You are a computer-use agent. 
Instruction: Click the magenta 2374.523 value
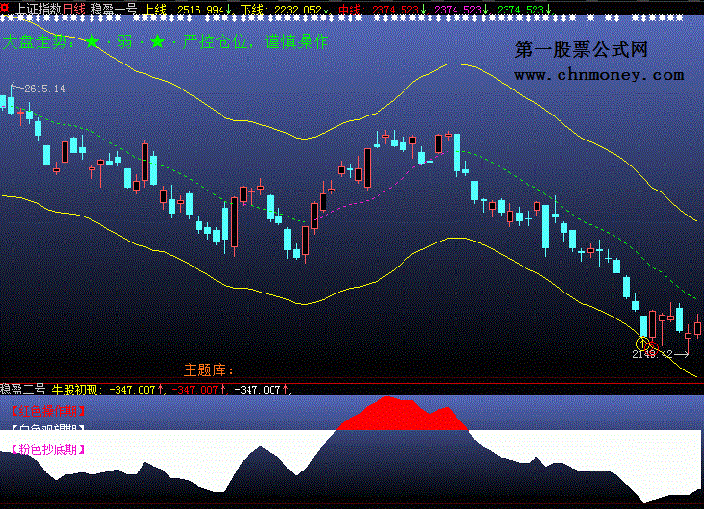(x=457, y=10)
